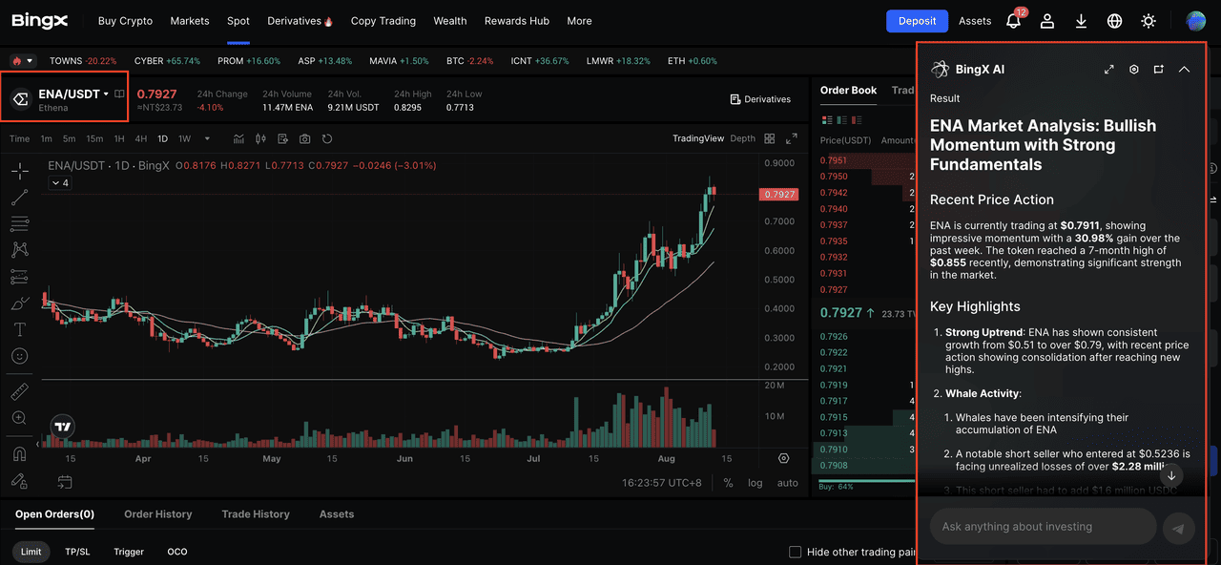Screen dimensions: 1221x565
Task: Expand the BingX AI panel to fullscreen
Action: pos(1109,70)
